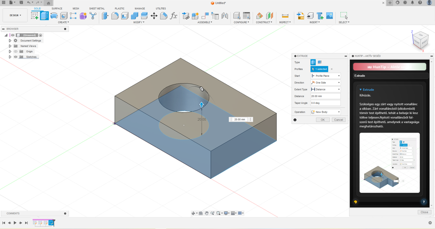Click the Revolve tool icon
Screen dimensions: 435x229
54,16
